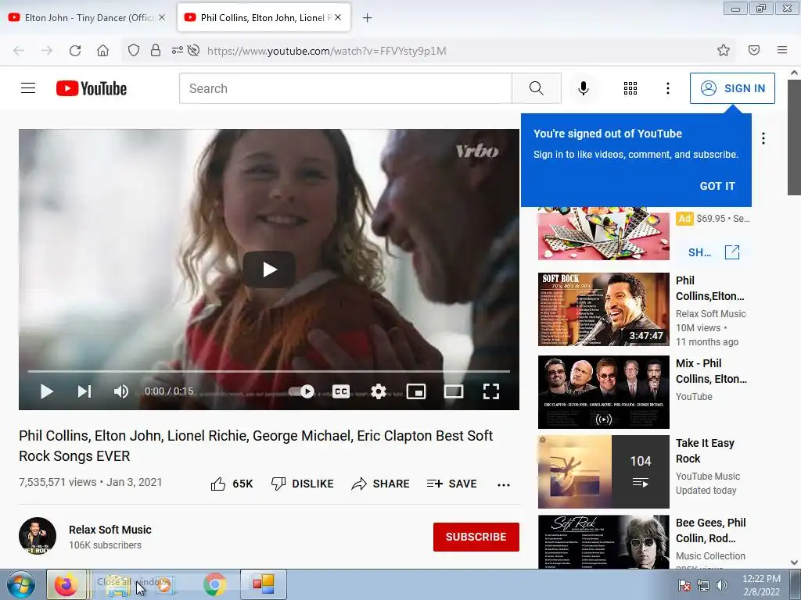The width and height of the screenshot is (801, 600).
Task: Dismiss popup with GOT IT
Action: pyautogui.click(x=717, y=186)
